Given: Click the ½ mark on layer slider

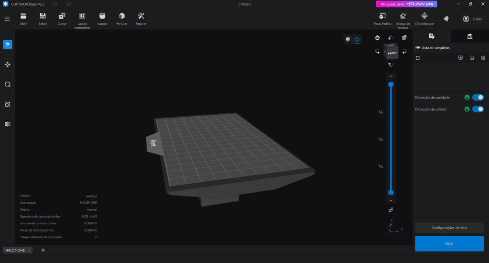Looking at the screenshot, I should click(x=381, y=139).
